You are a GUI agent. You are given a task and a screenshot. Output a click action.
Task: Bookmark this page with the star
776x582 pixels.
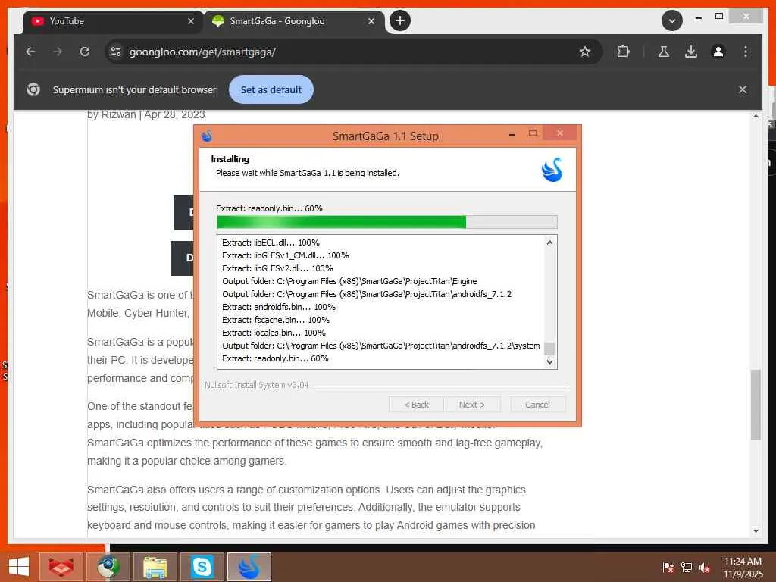585,52
